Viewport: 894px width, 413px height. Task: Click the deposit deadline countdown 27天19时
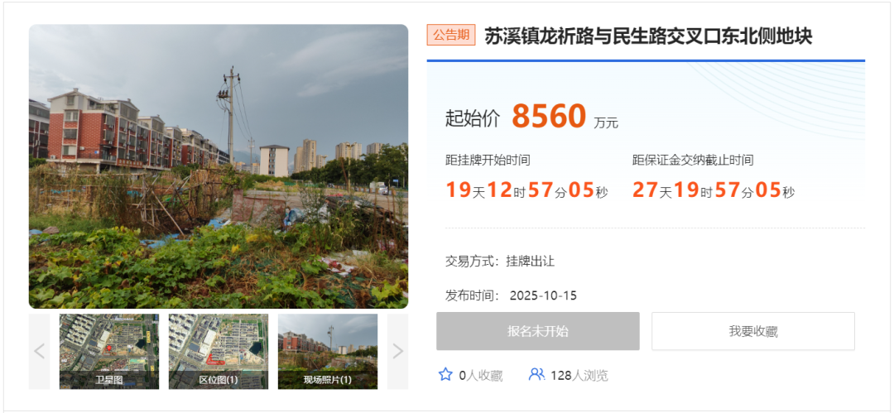[714, 190]
